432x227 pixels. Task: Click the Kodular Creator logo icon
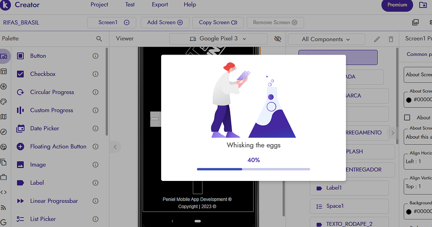point(5,5)
